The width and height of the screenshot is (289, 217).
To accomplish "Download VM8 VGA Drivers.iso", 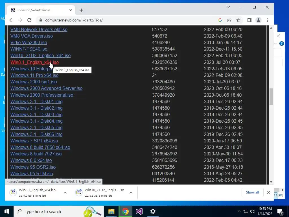I will point(32,36).
